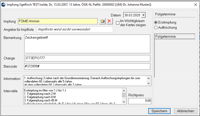Click the Impfung field containing FSME-Immun
Screen dimensions: 200x116
pyautogui.click(x=58, y=21)
